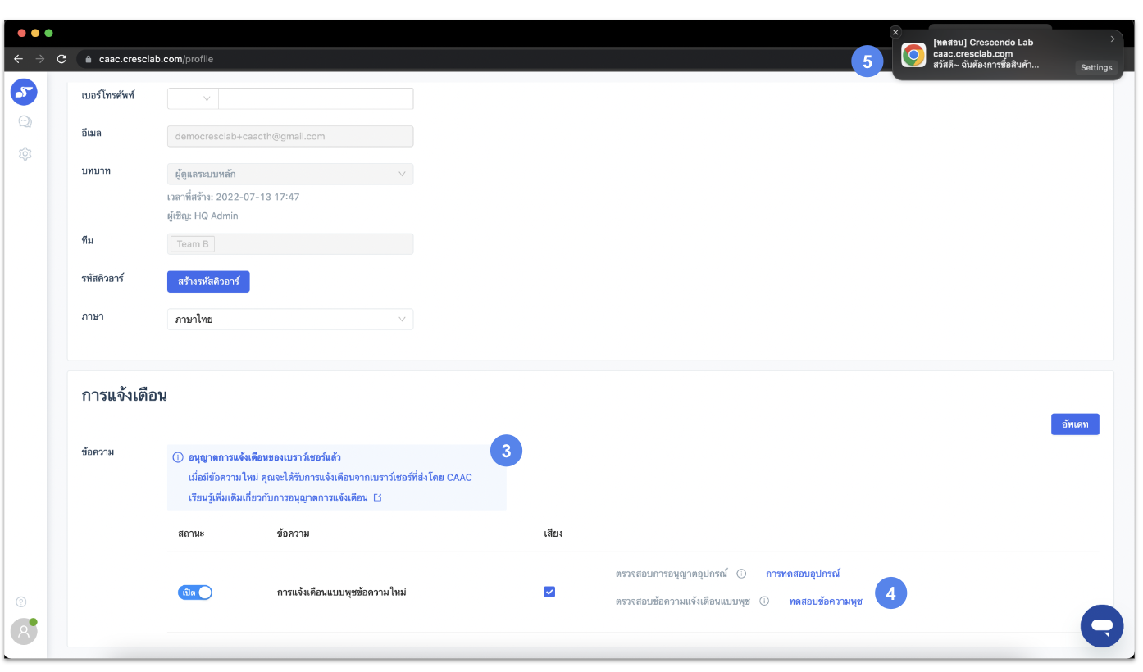Open the phone country code dropdown
Screen dimensions: 1143x672
click(x=193, y=98)
